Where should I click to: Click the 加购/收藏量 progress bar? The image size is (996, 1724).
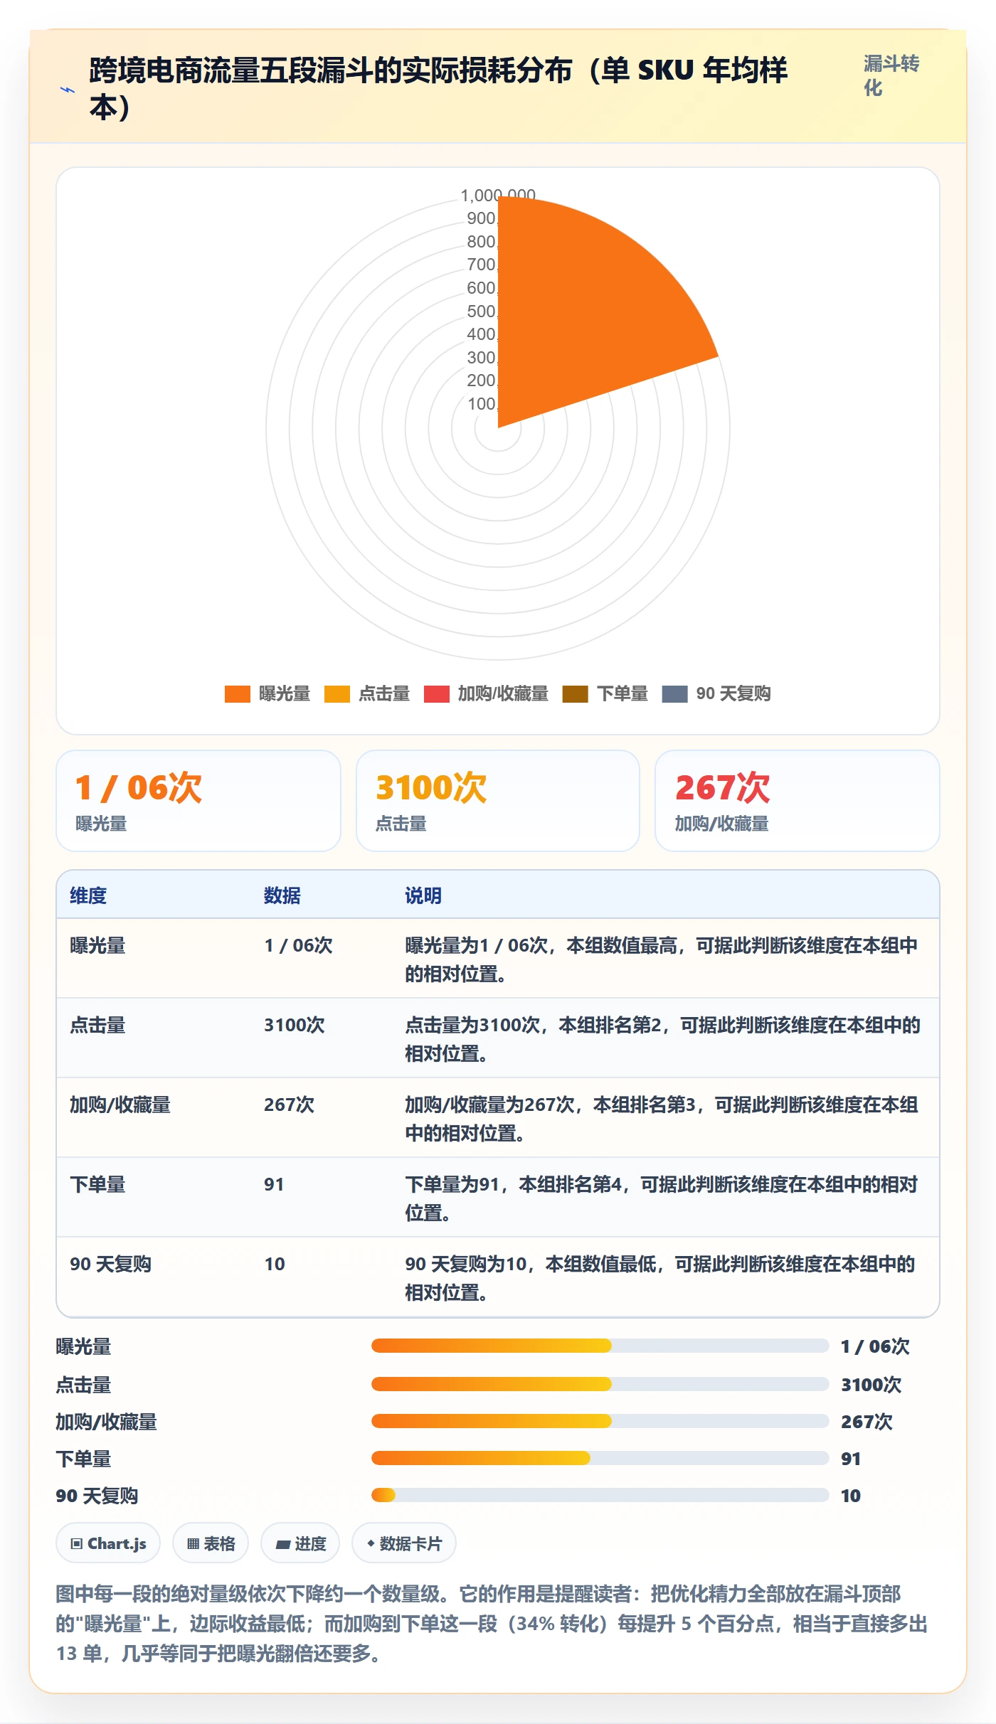(600, 1421)
